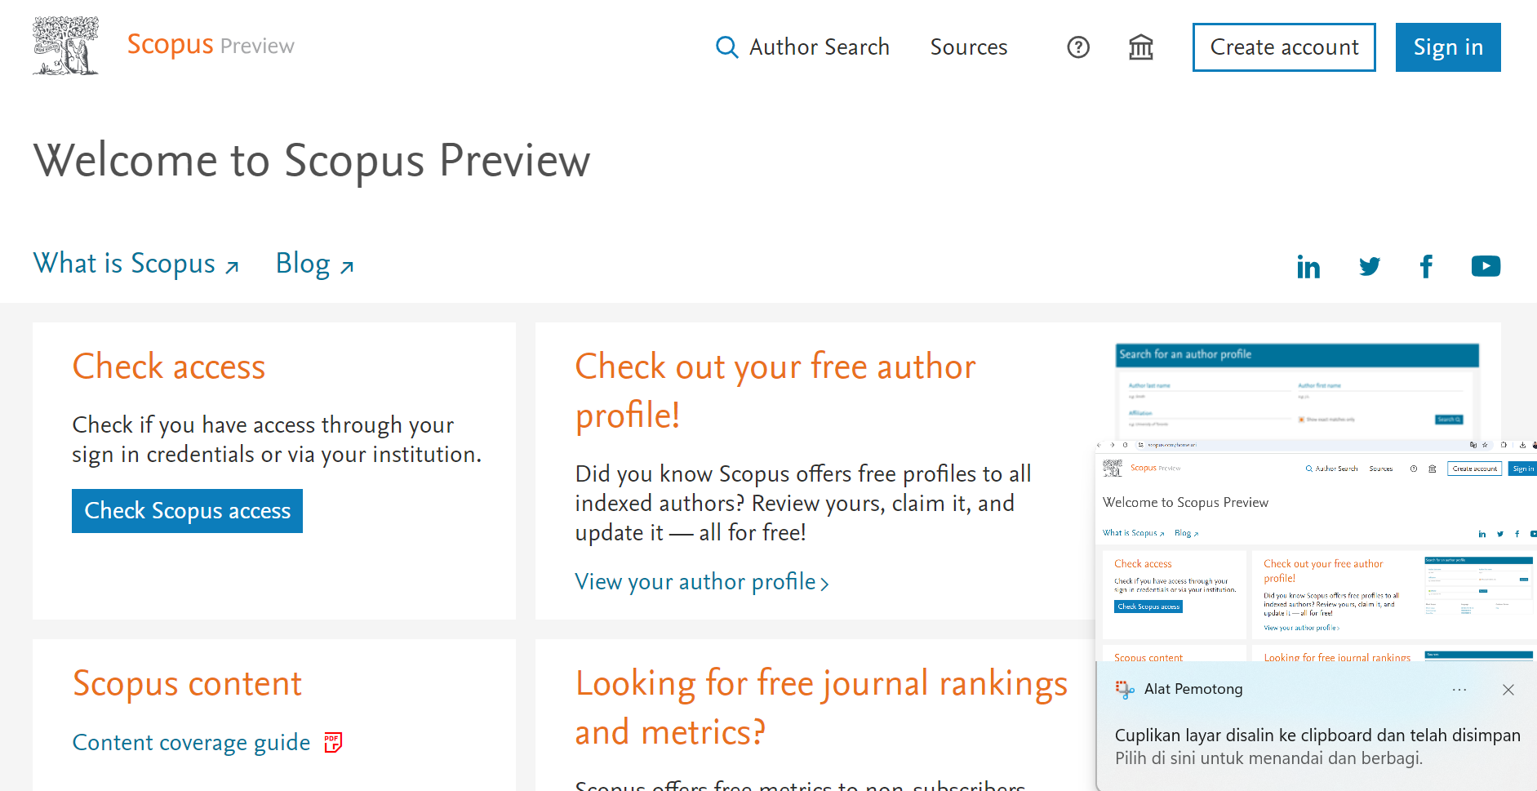The width and height of the screenshot is (1537, 791).
Task: Click PDF icon beside Content coverage guide
Action: pyautogui.click(x=333, y=742)
